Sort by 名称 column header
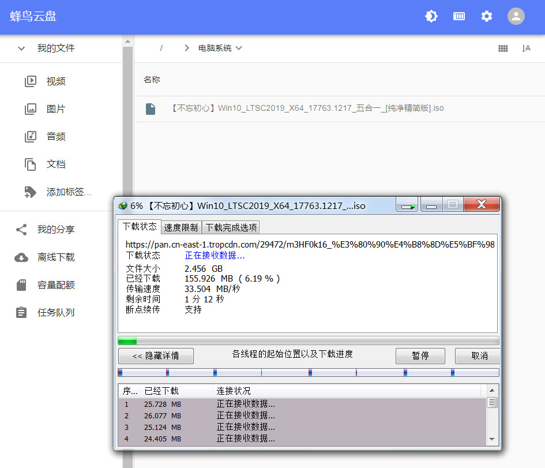The image size is (545, 468). (152, 80)
